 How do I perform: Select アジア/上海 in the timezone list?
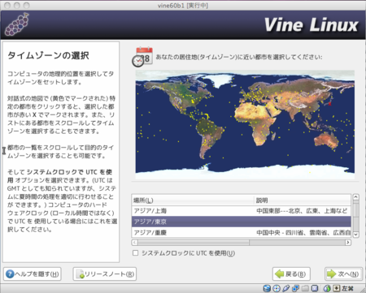coord(242,211)
